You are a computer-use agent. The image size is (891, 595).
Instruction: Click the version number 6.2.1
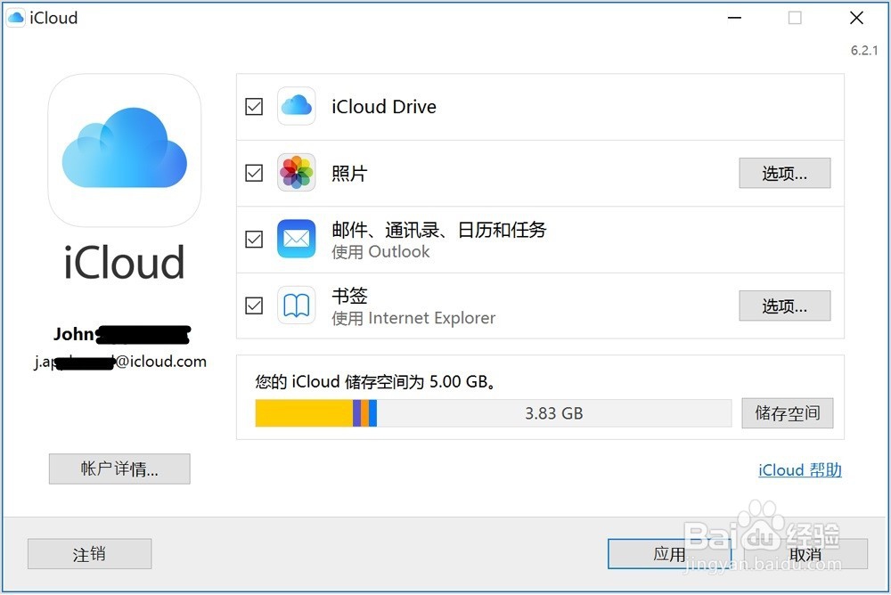click(x=863, y=51)
